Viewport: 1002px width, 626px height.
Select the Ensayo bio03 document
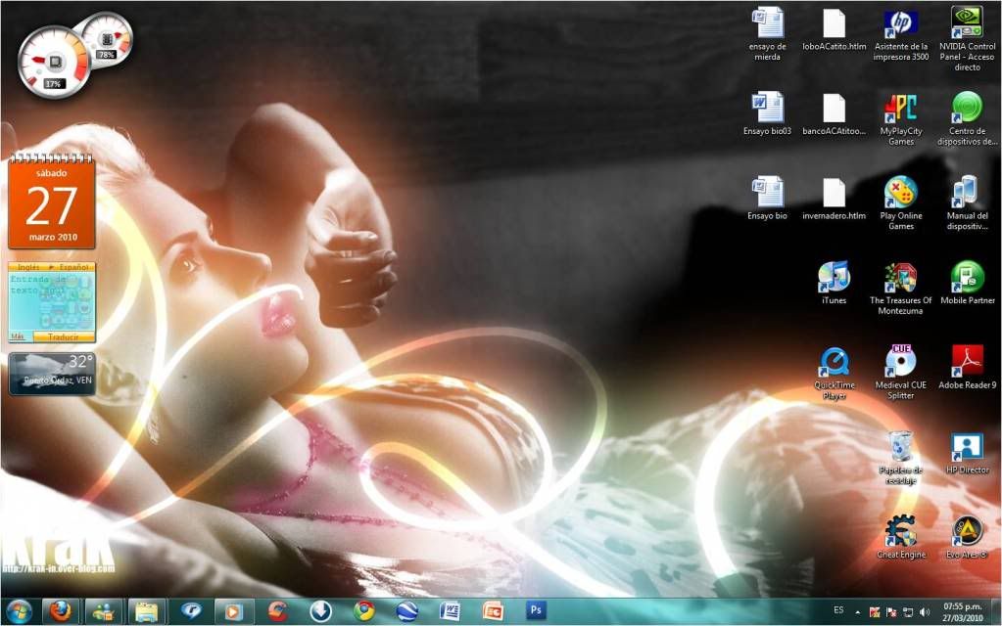(767, 108)
